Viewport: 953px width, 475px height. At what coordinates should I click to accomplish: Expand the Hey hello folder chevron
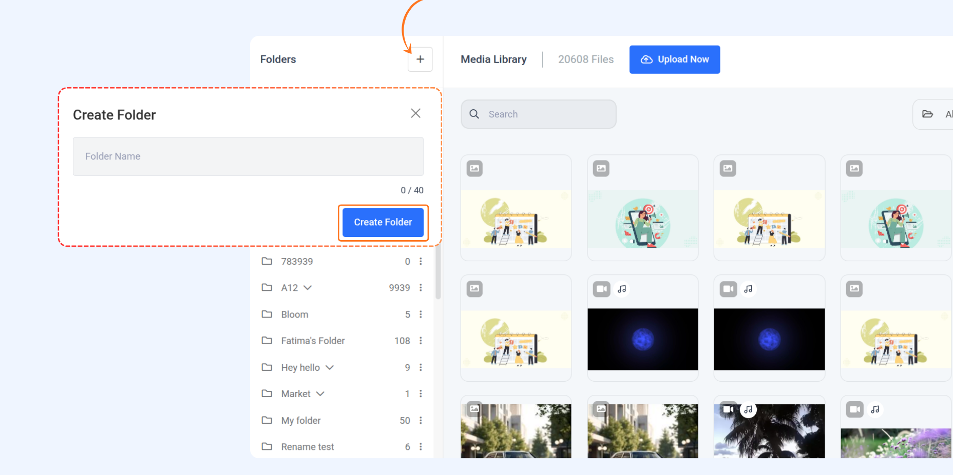330,367
